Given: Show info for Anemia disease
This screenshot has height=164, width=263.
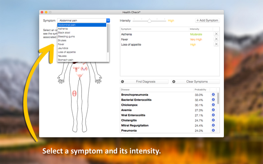Looking at the screenshot, I should 213,110.
